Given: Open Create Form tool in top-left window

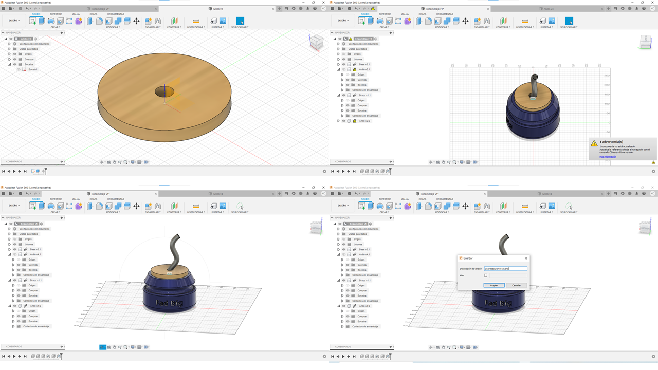Looking at the screenshot, I should click(79, 21).
